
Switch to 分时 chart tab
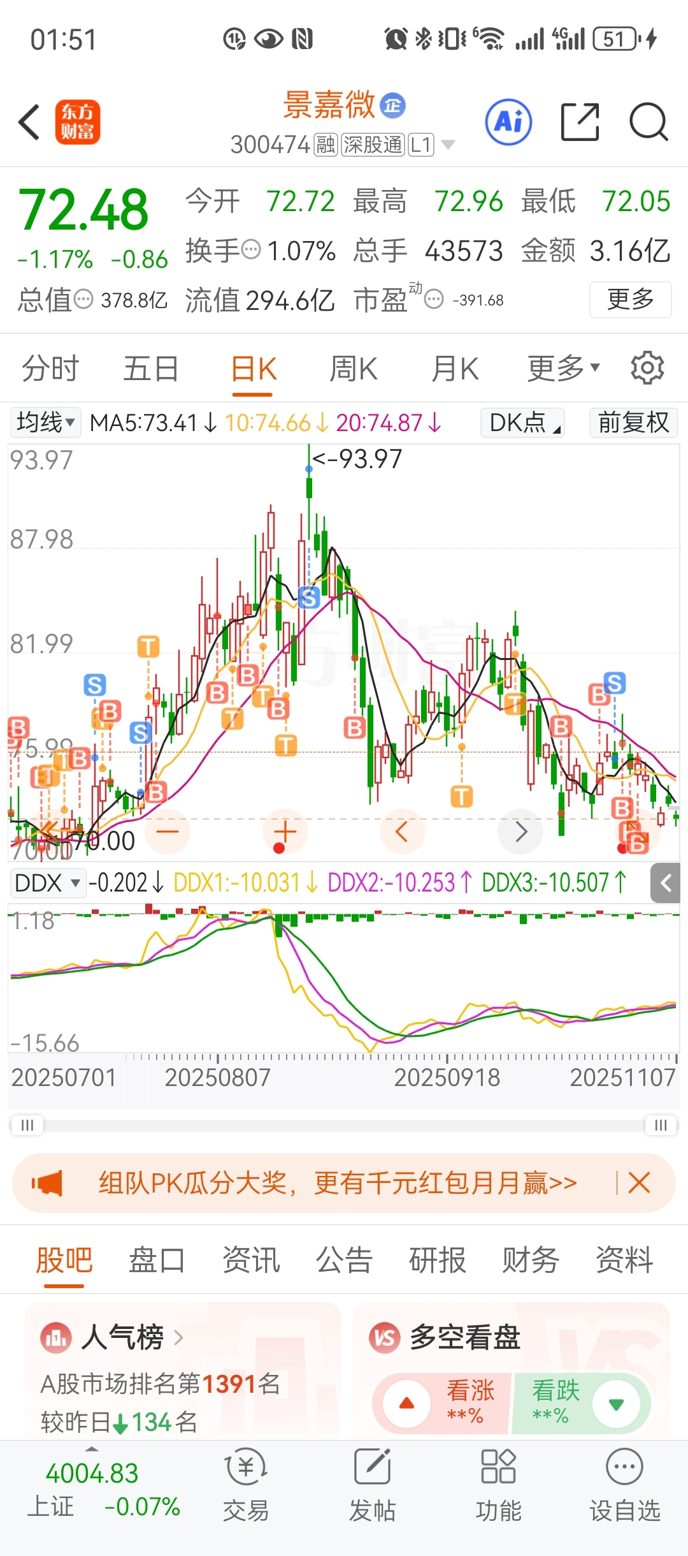coord(50,369)
